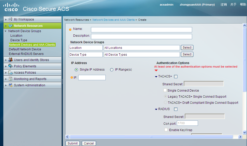Click the 注销 logout link
The width and height of the screenshot is (247, 146).
pos(224,5)
